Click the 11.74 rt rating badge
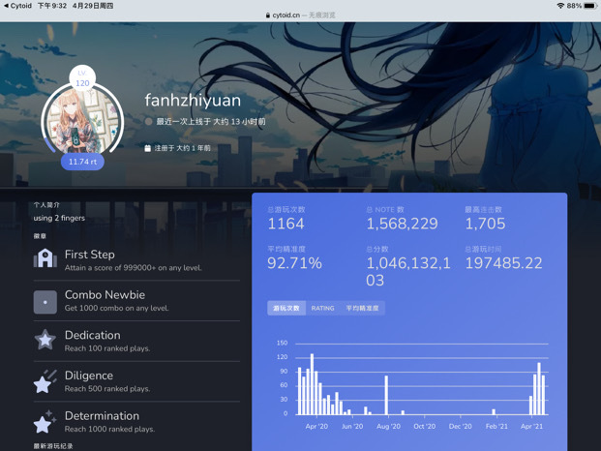 click(82, 162)
